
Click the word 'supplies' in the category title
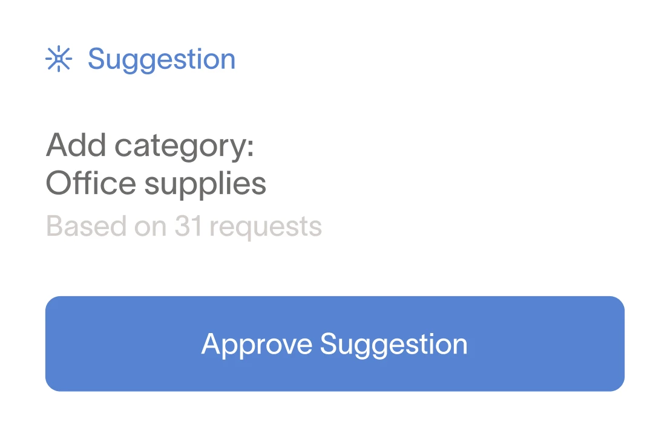tap(205, 185)
